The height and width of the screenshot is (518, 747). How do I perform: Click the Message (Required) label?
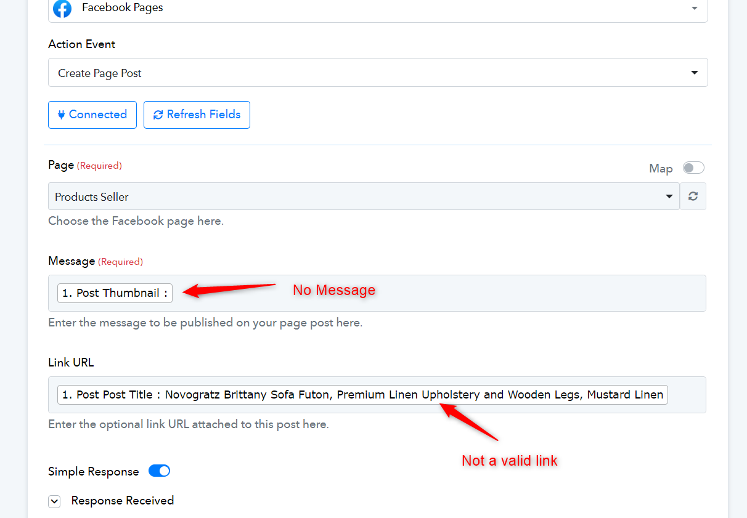pyautogui.click(x=96, y=261)
